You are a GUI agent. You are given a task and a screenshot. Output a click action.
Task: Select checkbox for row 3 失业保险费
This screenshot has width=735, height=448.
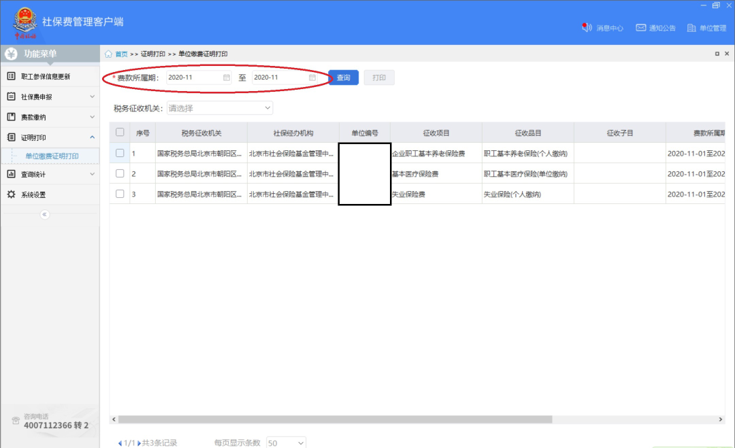tap(120, 194)
